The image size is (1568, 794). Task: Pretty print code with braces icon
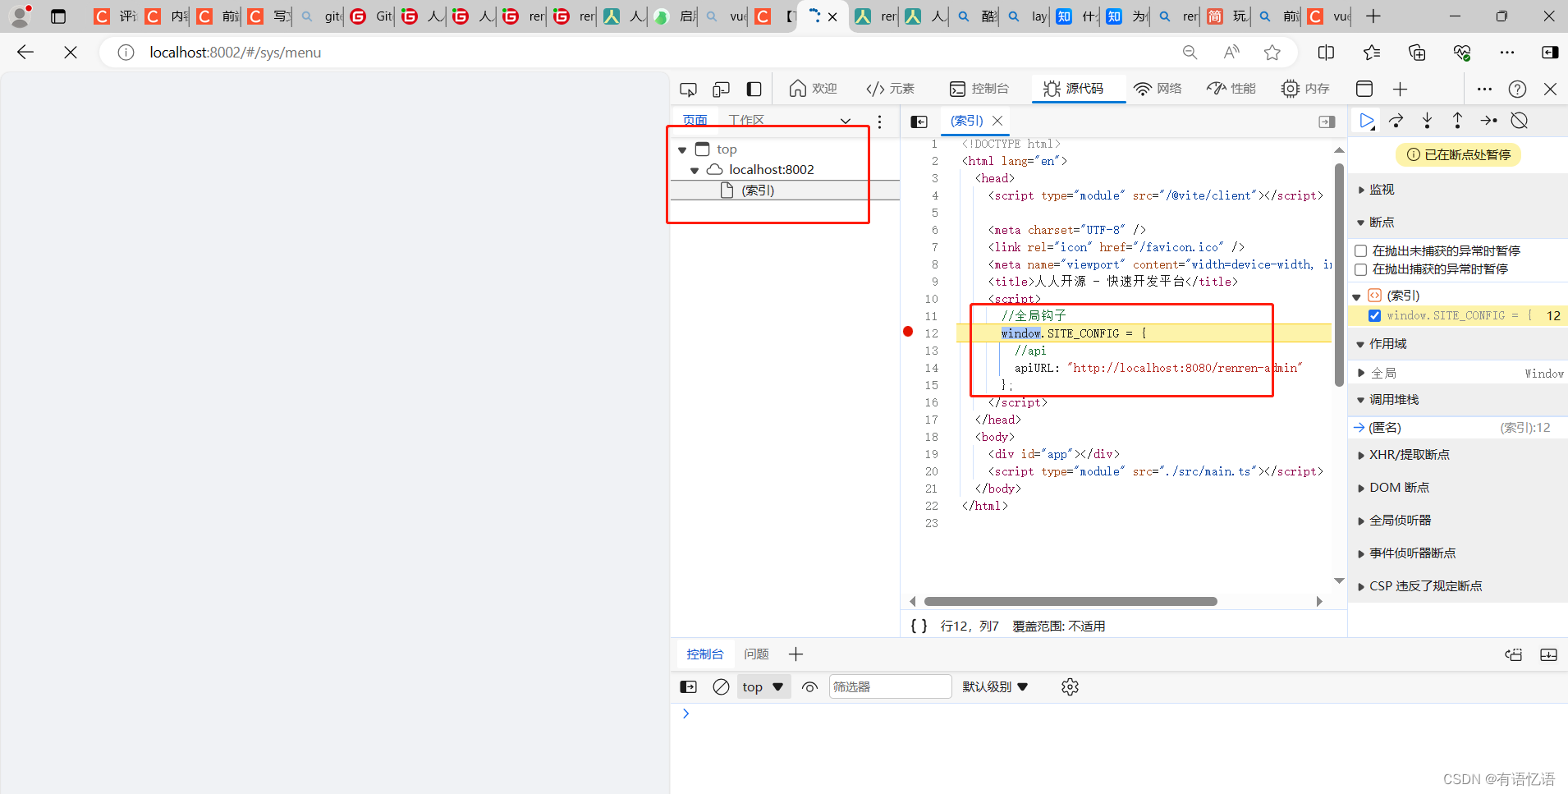click(x=919, y=626)
